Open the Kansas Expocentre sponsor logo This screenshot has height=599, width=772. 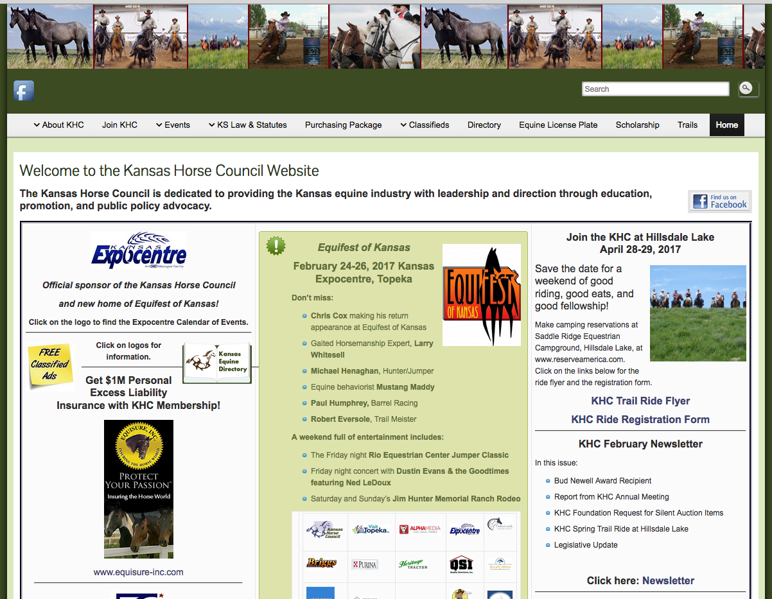[139, 250]
